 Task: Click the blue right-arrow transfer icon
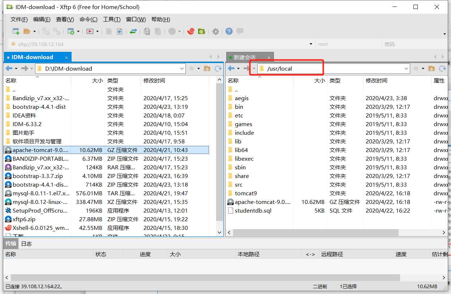pos(120,31)
